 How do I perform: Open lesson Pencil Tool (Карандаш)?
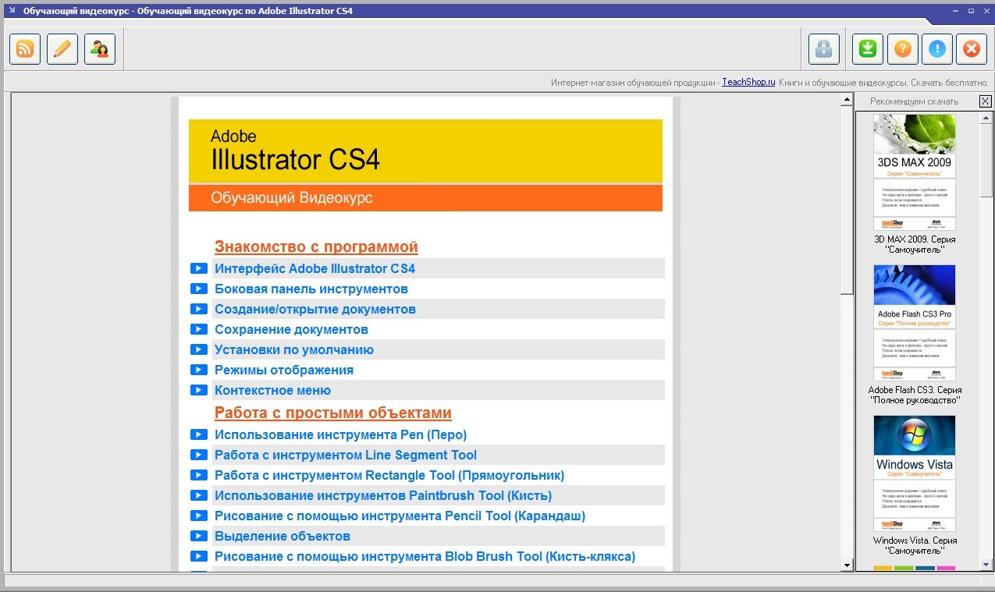click(400, 516)
